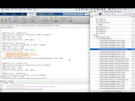
Task: Click the Advance button
Action: click(63, 20)
